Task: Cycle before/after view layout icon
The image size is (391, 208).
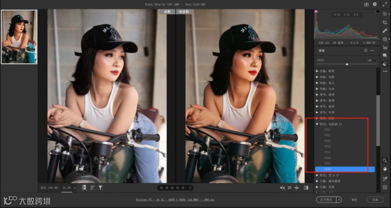Action: tap(282, 188)
